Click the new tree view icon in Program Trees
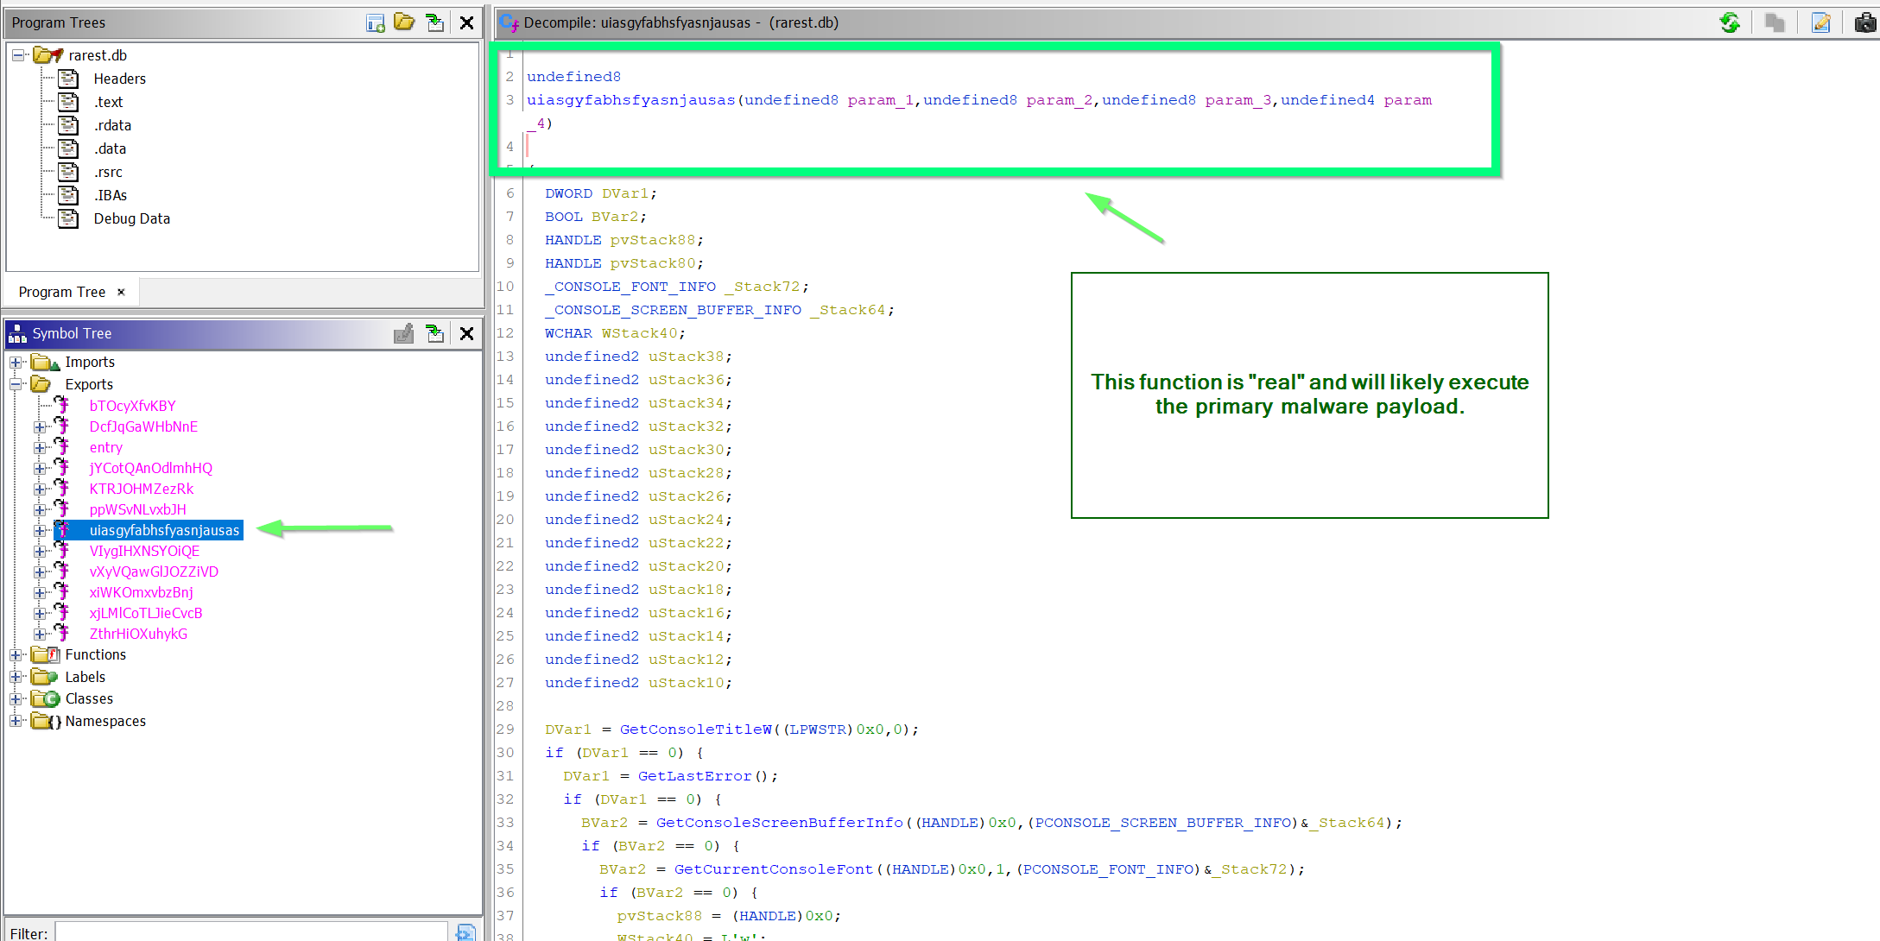The image size is (1880, 941). pos(375,22)
